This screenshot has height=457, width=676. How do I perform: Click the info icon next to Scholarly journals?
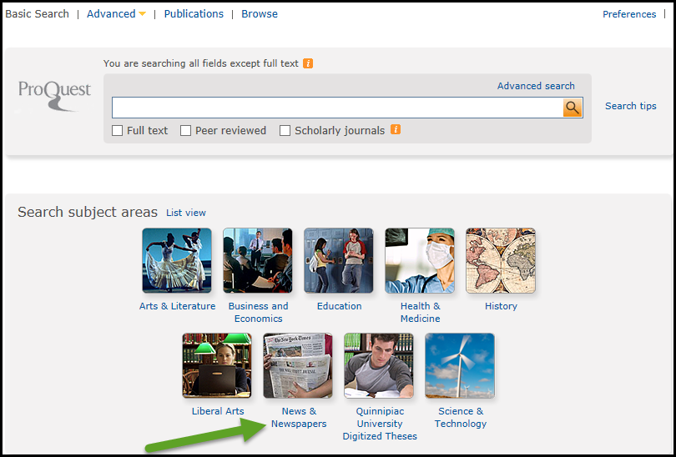396,129
